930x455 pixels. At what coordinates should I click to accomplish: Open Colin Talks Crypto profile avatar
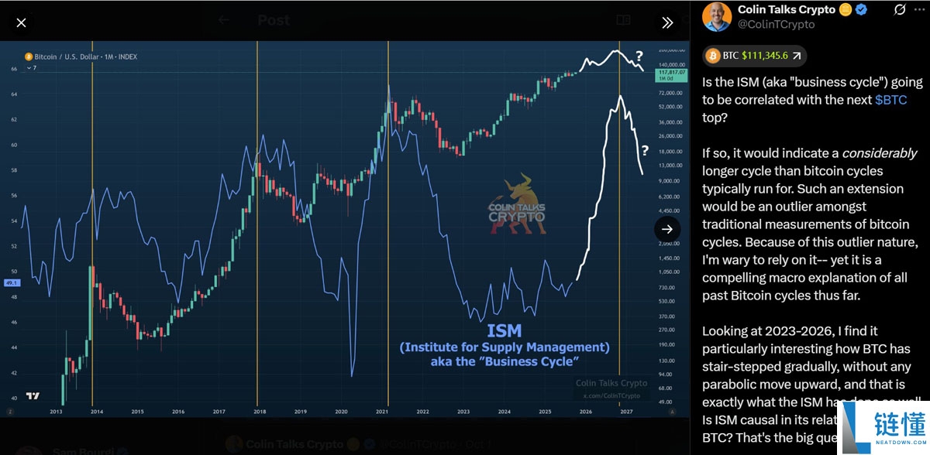coord(718,17)
